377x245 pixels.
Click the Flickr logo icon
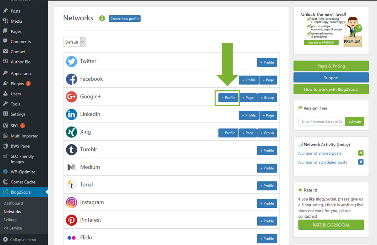[71, 238]
